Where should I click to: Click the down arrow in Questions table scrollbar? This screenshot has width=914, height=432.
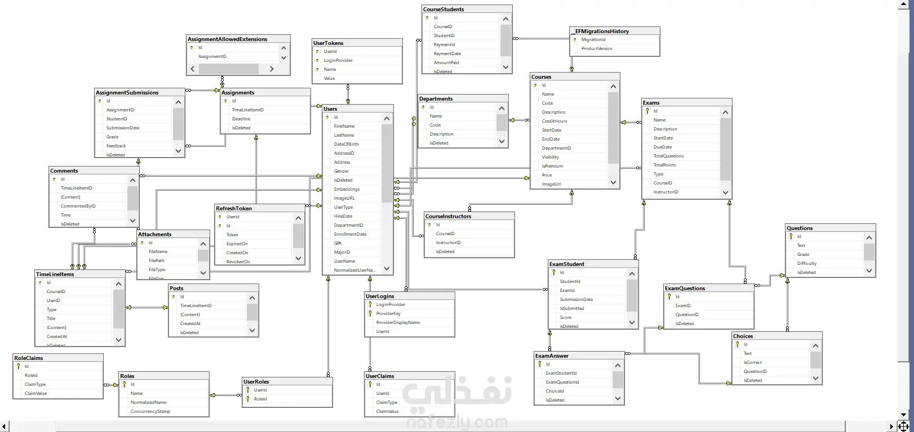pos(869,271)
